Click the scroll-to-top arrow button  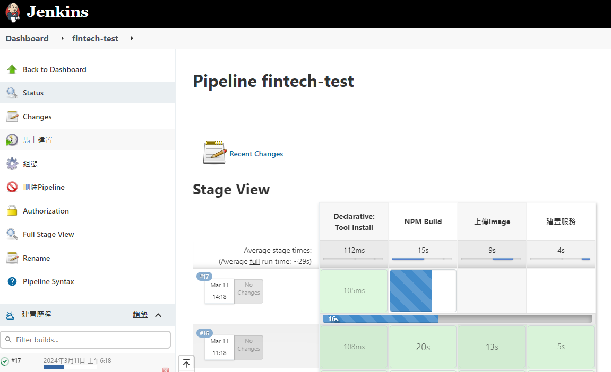(x=186, y=364)
